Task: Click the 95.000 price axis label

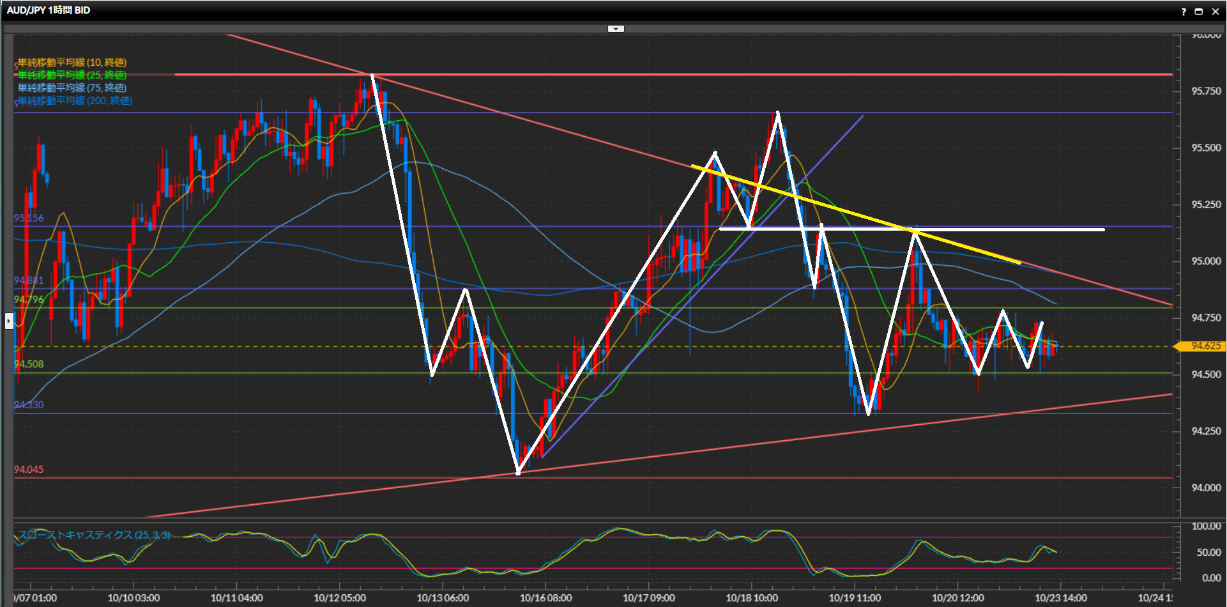Action: [1206, 261]
